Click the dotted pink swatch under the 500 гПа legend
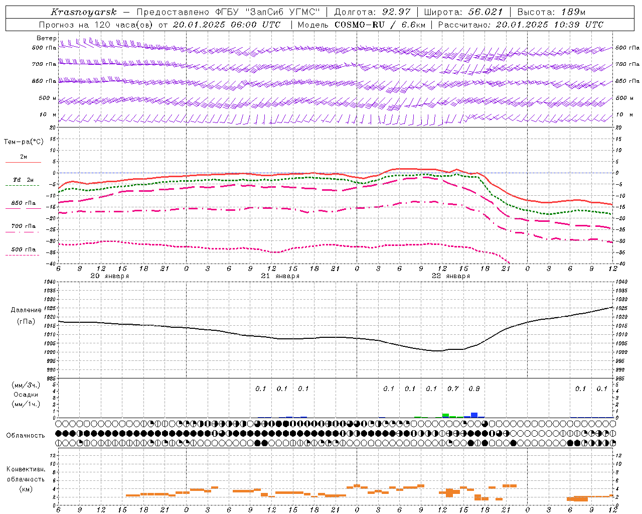This screenshot has width=642, height=514. (x=22, y=255)
